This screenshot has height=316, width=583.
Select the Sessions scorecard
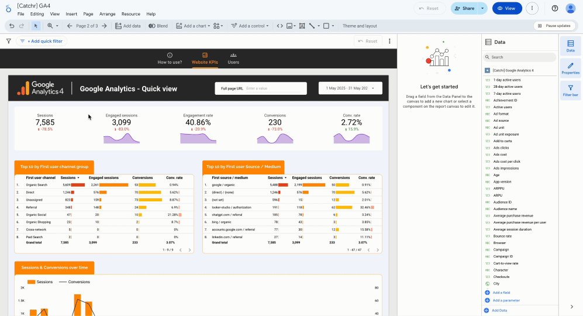pos(45,122)
